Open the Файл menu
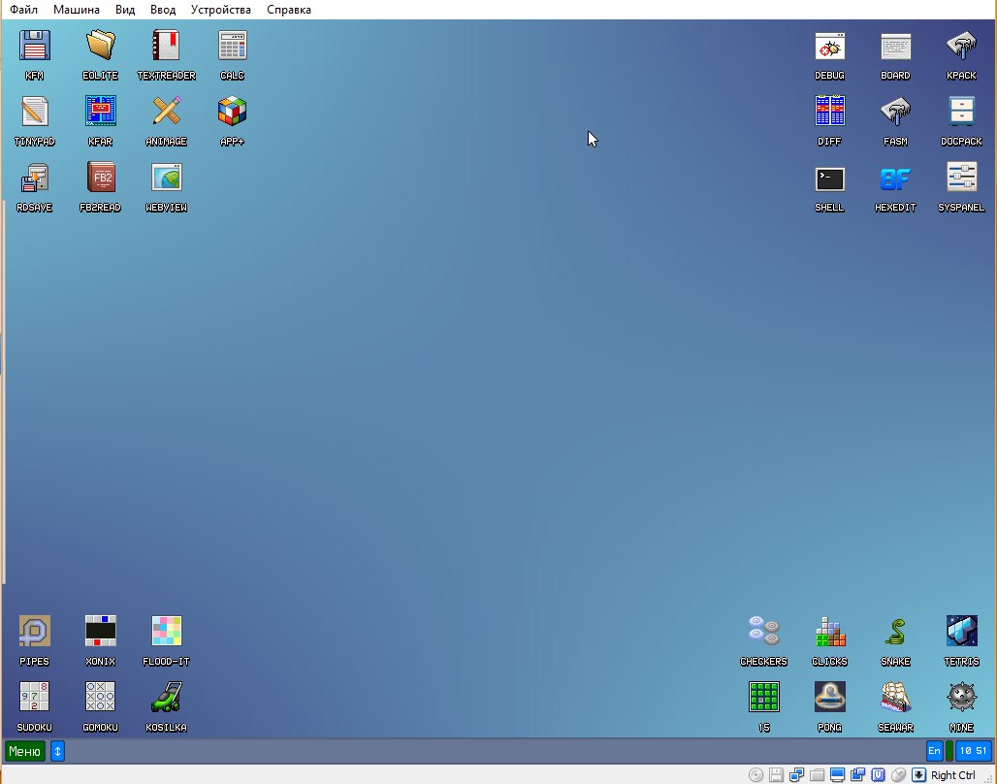 click(23, 10)
